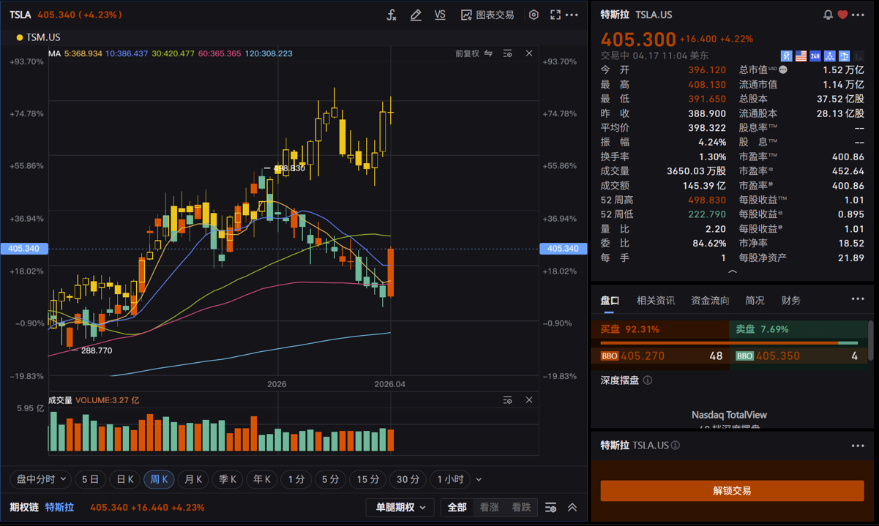Screen dimensions: 879x526
Task: Select the 看涨 (call) filter
Action: click(x=488, y=507)
